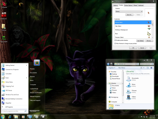Show hidden tray icons arrow
The width and height of the screenshot is (158, 119).
pos(139,117)
